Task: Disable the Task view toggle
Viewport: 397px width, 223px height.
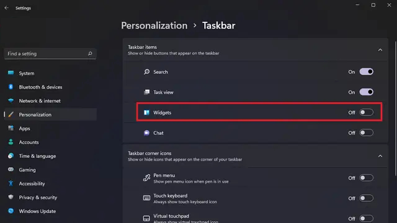Action: (366, 92)
